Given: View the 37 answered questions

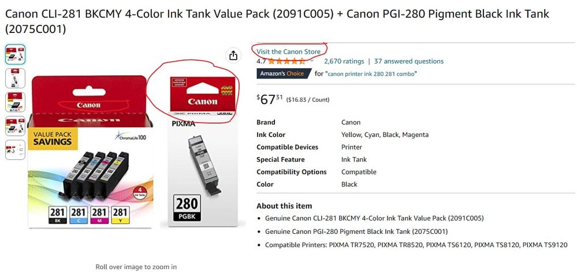Looking at the screenshot, I should tap(408, 61).
